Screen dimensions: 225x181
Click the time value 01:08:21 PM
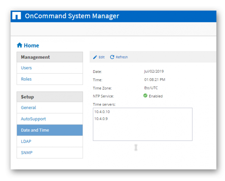tap(155, 80)
